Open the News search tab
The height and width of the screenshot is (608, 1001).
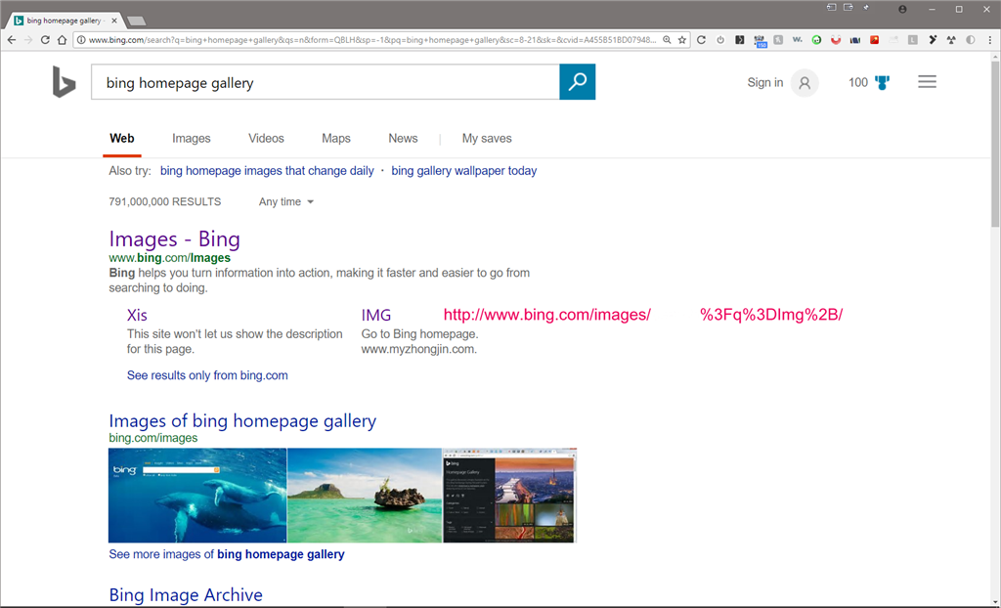403,138
